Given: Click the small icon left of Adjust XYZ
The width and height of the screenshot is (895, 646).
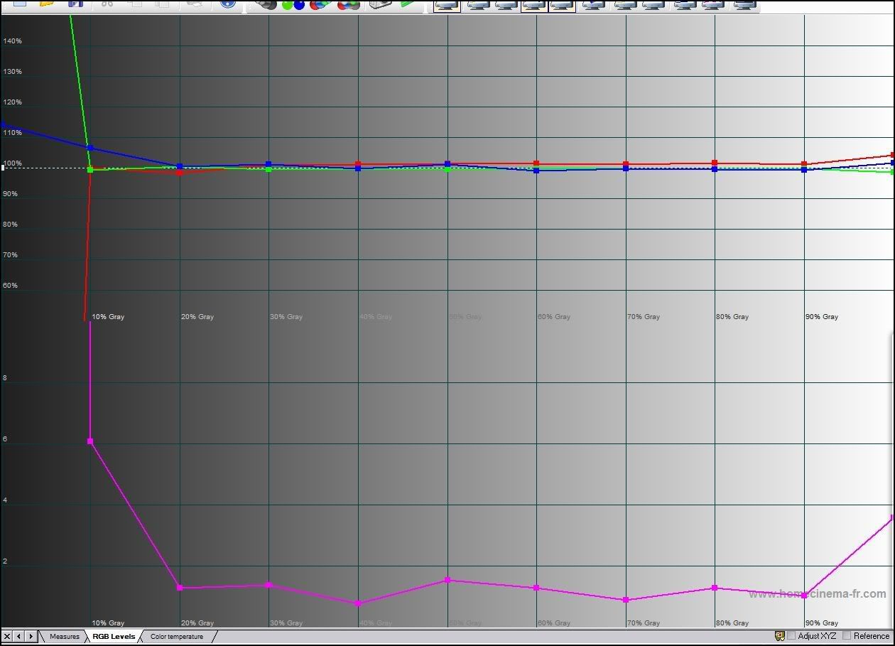Looking at the screenshot, I should click(779, 636).
